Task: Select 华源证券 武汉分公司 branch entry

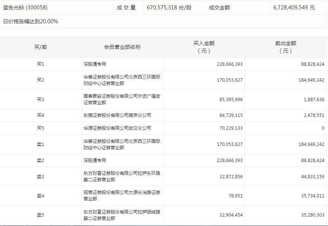Action: point(117,128)
